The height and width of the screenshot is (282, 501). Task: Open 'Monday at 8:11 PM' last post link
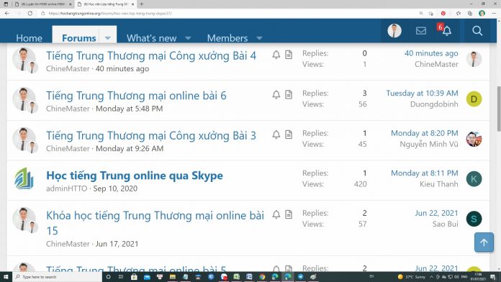coord(424,173)
